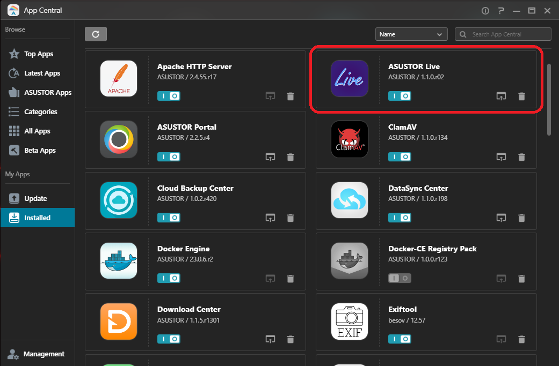Click the open-app icon for Download Center
The width and height of the screenshot is (559, 366).
click(x=270, y=339)
